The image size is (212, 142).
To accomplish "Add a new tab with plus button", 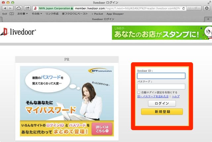I will coord(208,19).
